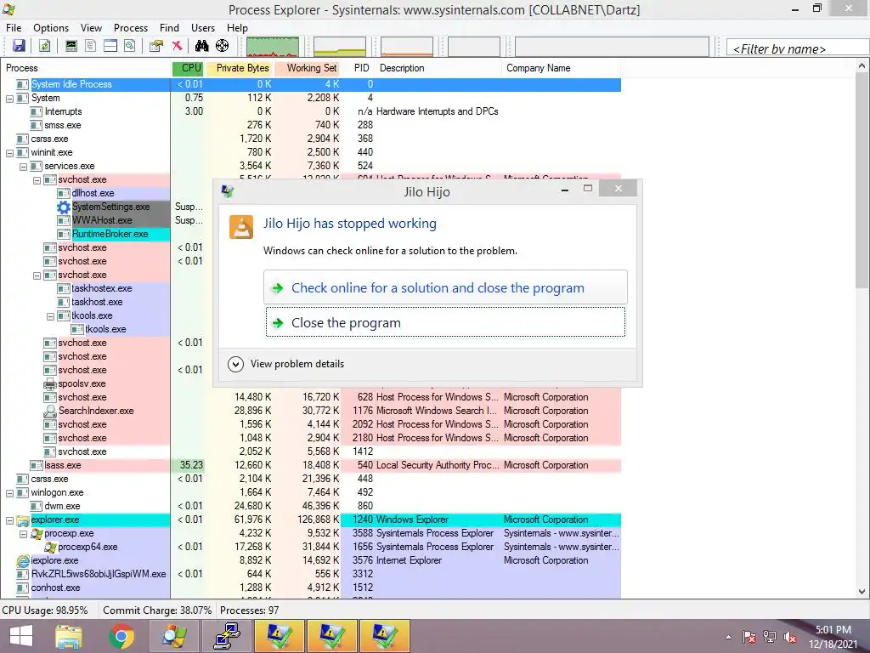Screen dimensions: 870x653
Task: Click the folder icon beside explorer.exe
Action: pyautogui.click(x=23, y=520)
